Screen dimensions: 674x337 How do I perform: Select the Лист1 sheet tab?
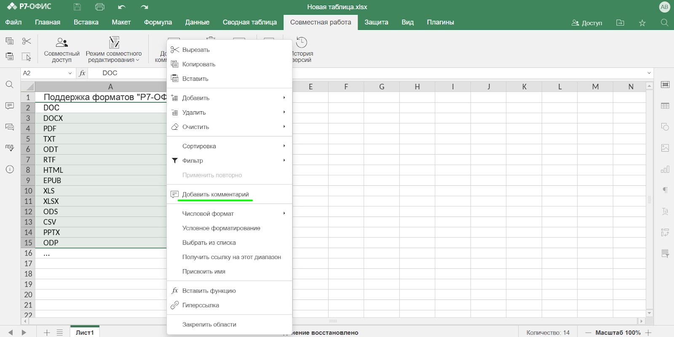[85, 332]
